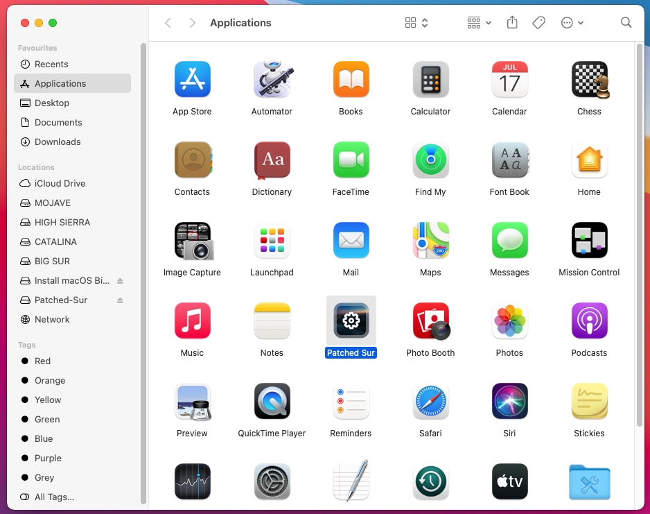Click the Edit Tags toolbar button
The width and height of the screenshot is (650, 514).
[538, 23]
